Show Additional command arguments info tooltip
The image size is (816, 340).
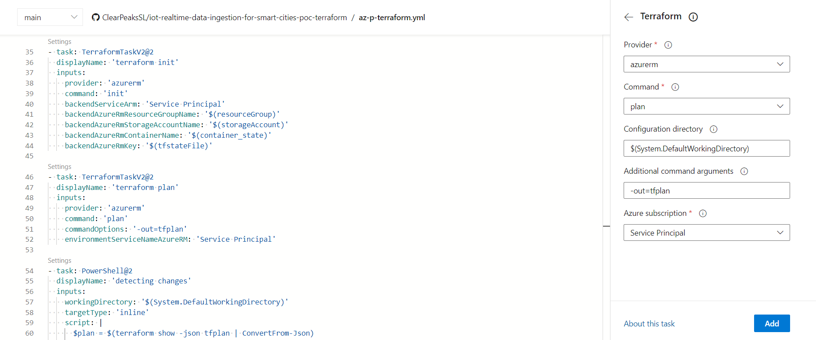coord(744,171)
